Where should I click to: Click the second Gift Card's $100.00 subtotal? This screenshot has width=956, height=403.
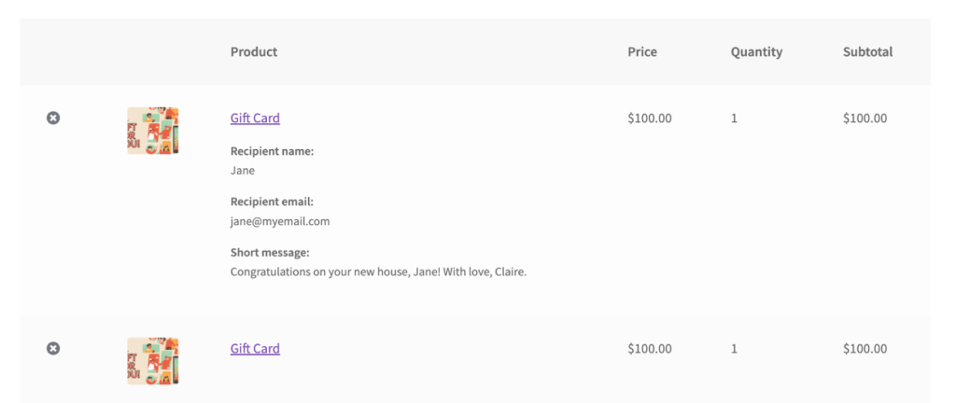coord(865,349)
